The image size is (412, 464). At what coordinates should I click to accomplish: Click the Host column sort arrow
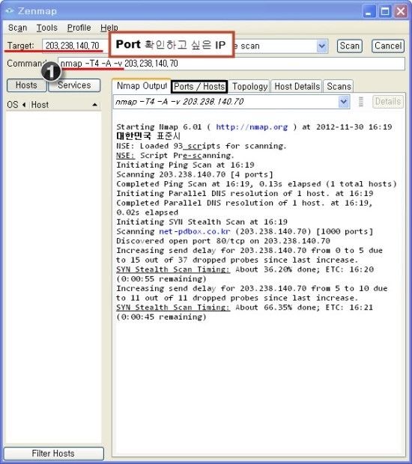point(95,105)
